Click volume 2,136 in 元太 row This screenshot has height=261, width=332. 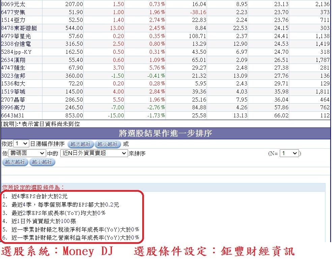(323, 4)
